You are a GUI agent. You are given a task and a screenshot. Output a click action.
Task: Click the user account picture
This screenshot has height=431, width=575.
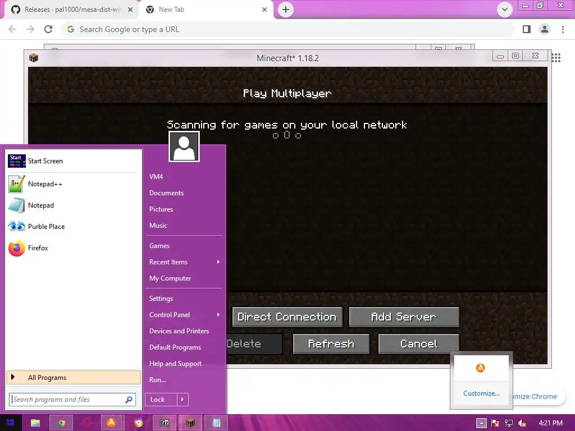[x=184, y=146]
